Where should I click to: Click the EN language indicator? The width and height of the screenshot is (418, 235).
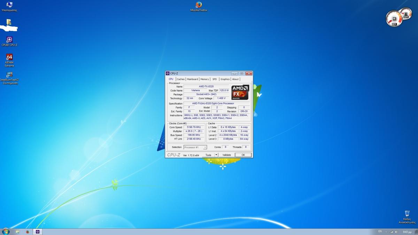(380, 232)
